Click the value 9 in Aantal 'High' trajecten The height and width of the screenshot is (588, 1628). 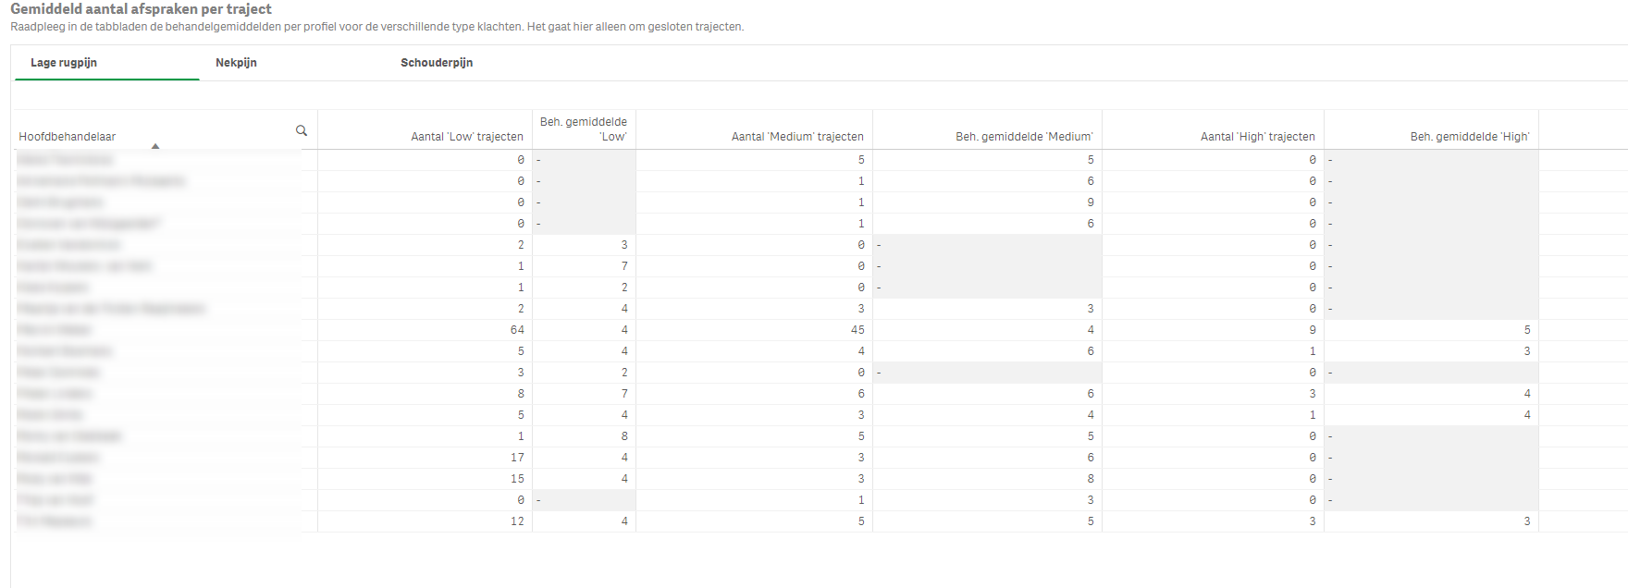point(1312,330)
